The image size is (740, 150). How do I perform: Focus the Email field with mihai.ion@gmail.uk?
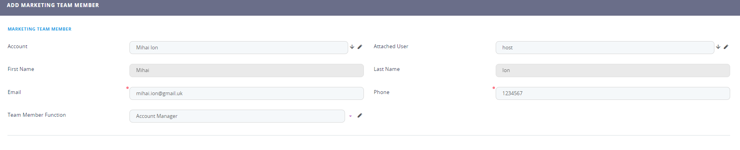click(x=247, y=93)
